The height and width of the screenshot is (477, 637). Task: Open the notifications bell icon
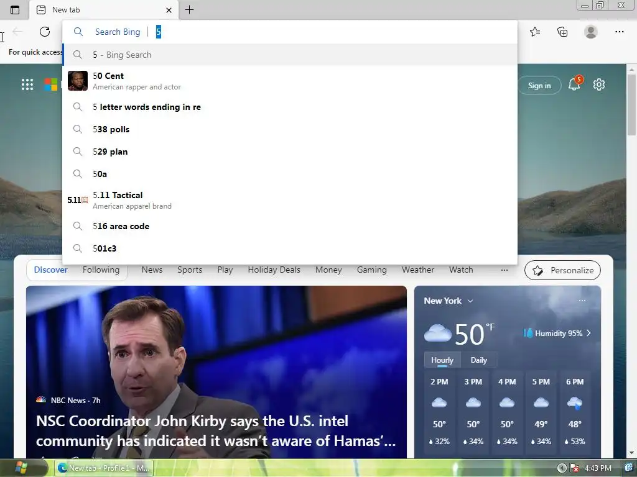(x=574, y=84)
